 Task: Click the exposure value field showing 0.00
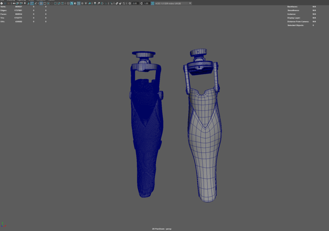point(135,3)
